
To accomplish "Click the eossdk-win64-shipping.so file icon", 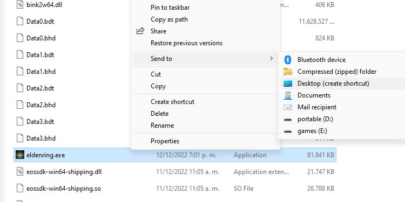I will click(x=20, y=189).
